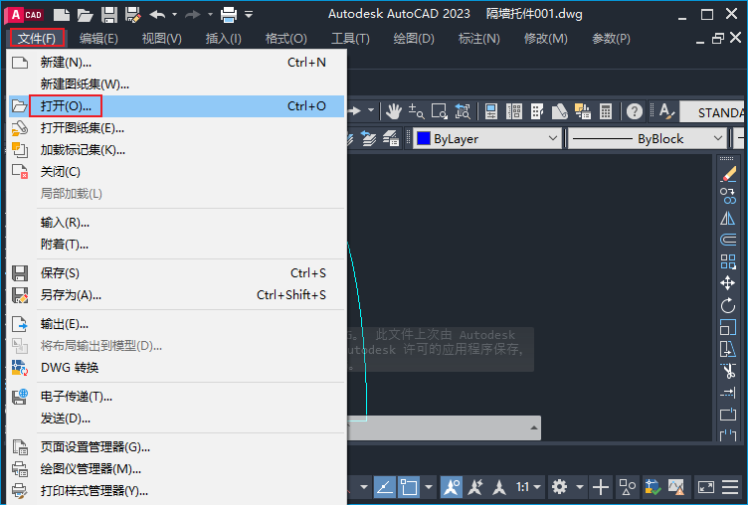Open the Sheet Set Manager icon
The width and height of the screenshot is (748, 505).
(x=560, y=111)
